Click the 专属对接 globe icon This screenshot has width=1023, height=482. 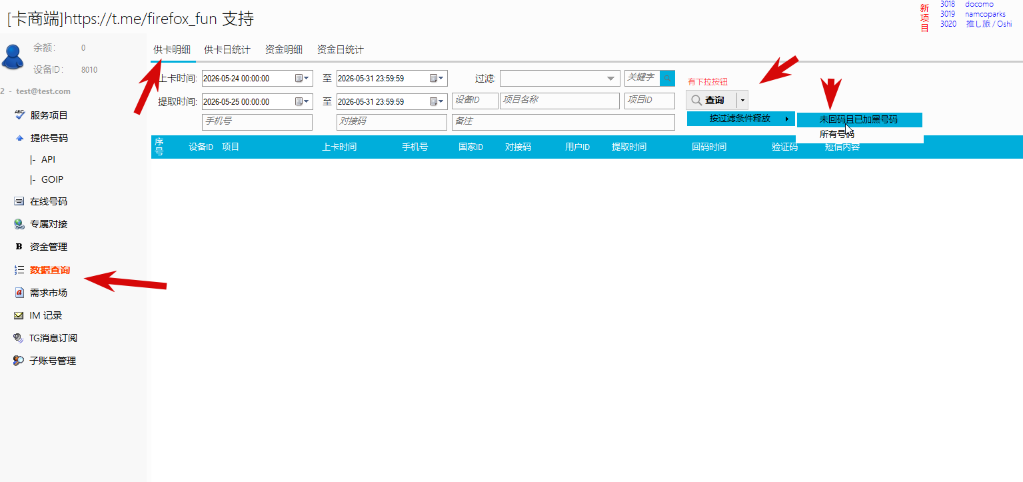pyautogui.click(x=19, y=224)
